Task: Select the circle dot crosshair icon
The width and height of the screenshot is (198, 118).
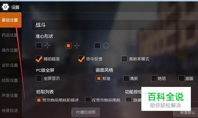Action: point(106,46)
